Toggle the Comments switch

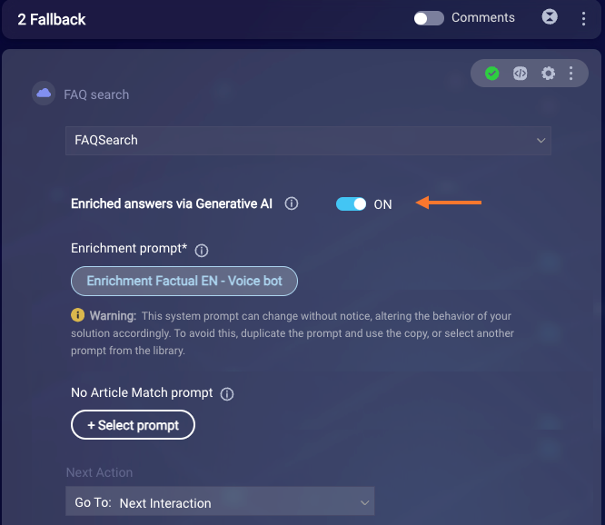click(429, 18)
